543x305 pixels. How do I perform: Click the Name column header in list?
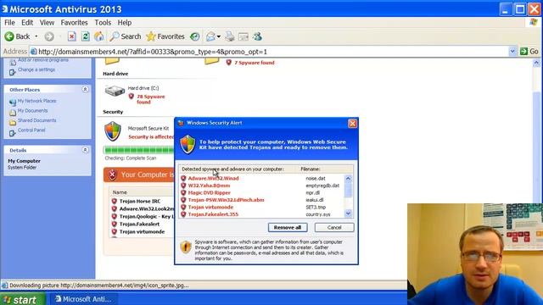pos(120,192)
